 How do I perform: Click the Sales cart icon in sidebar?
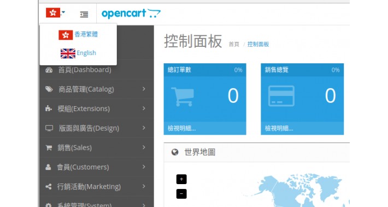(x=49, y=148)
